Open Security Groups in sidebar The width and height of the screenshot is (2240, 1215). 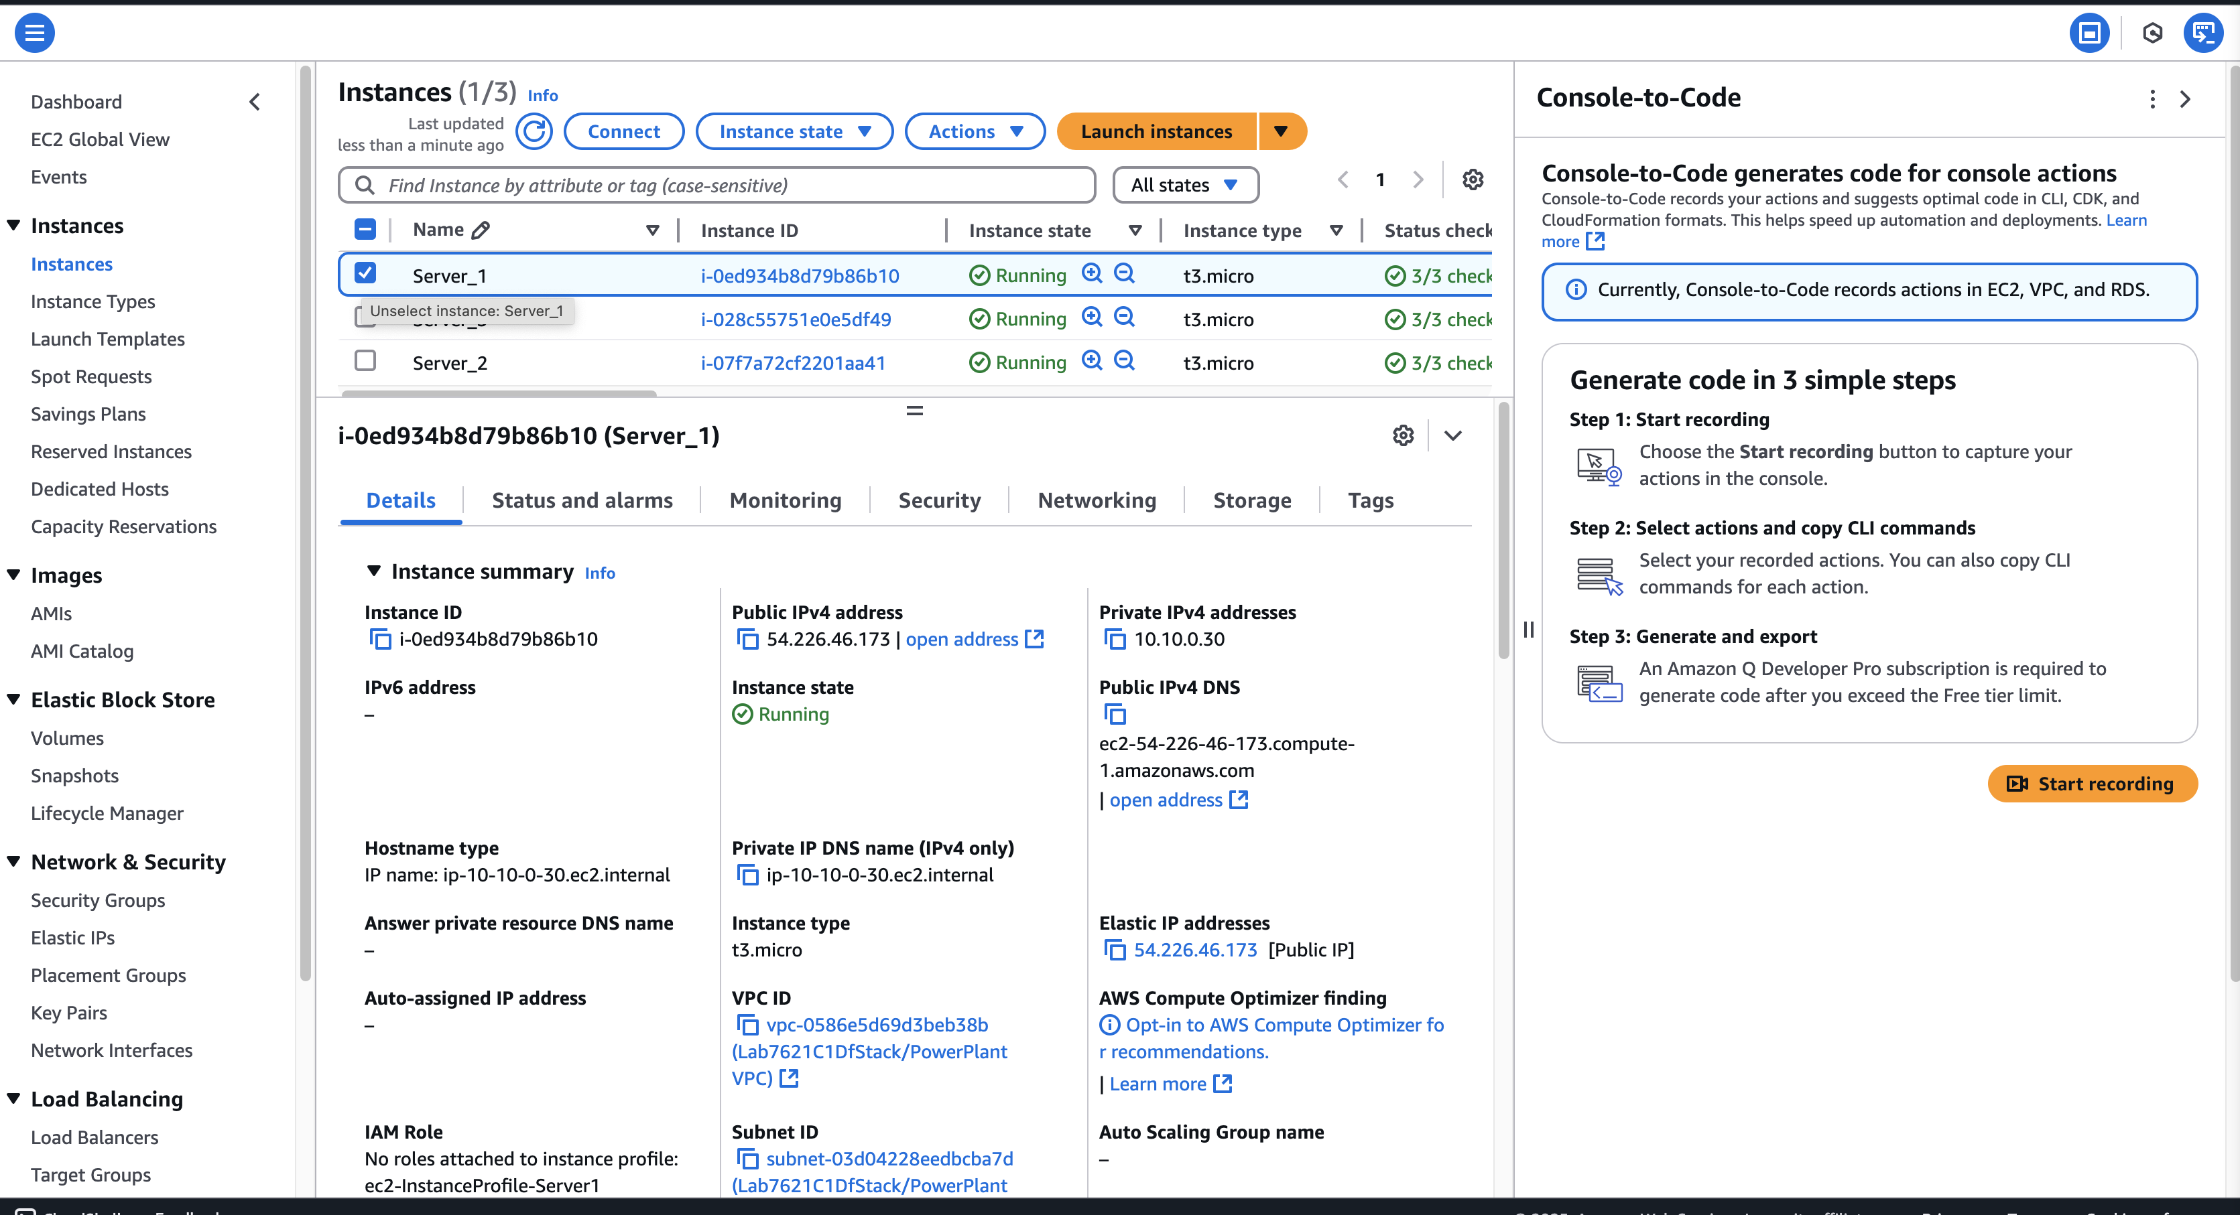99,900
